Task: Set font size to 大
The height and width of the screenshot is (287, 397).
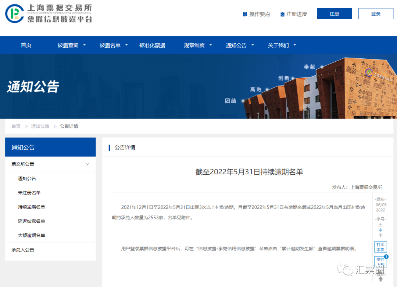Action: (x=380, y=225)
